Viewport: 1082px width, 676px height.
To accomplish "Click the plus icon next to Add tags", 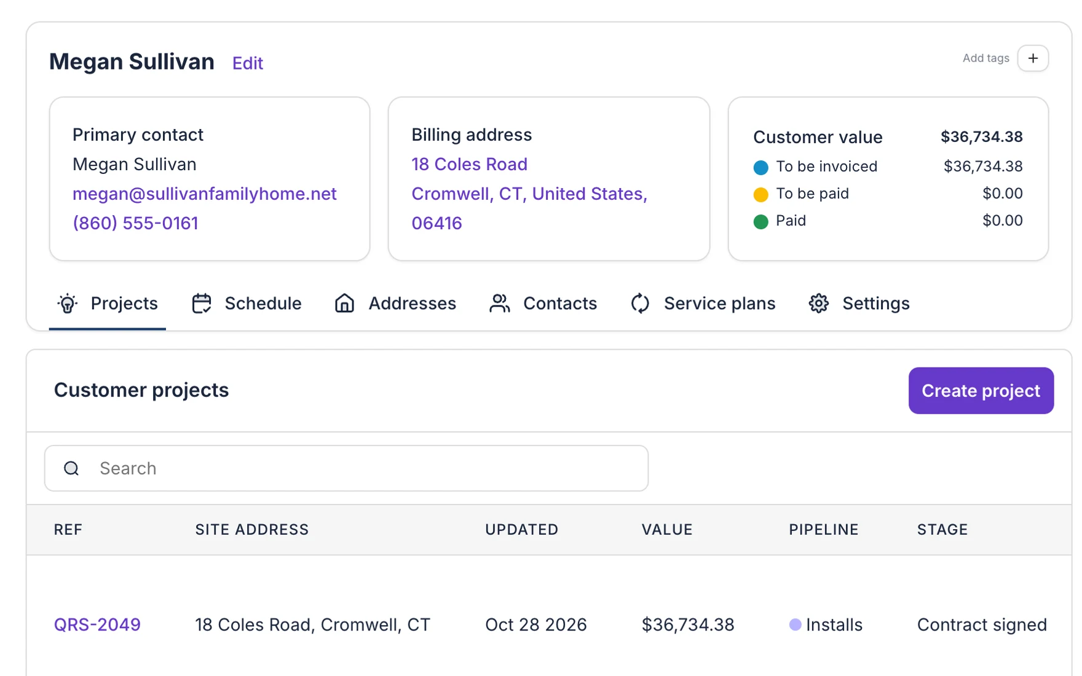I will (x=1033, y=58).
